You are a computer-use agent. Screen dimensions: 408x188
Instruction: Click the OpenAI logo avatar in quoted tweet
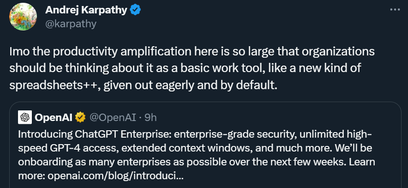[25, 117]
